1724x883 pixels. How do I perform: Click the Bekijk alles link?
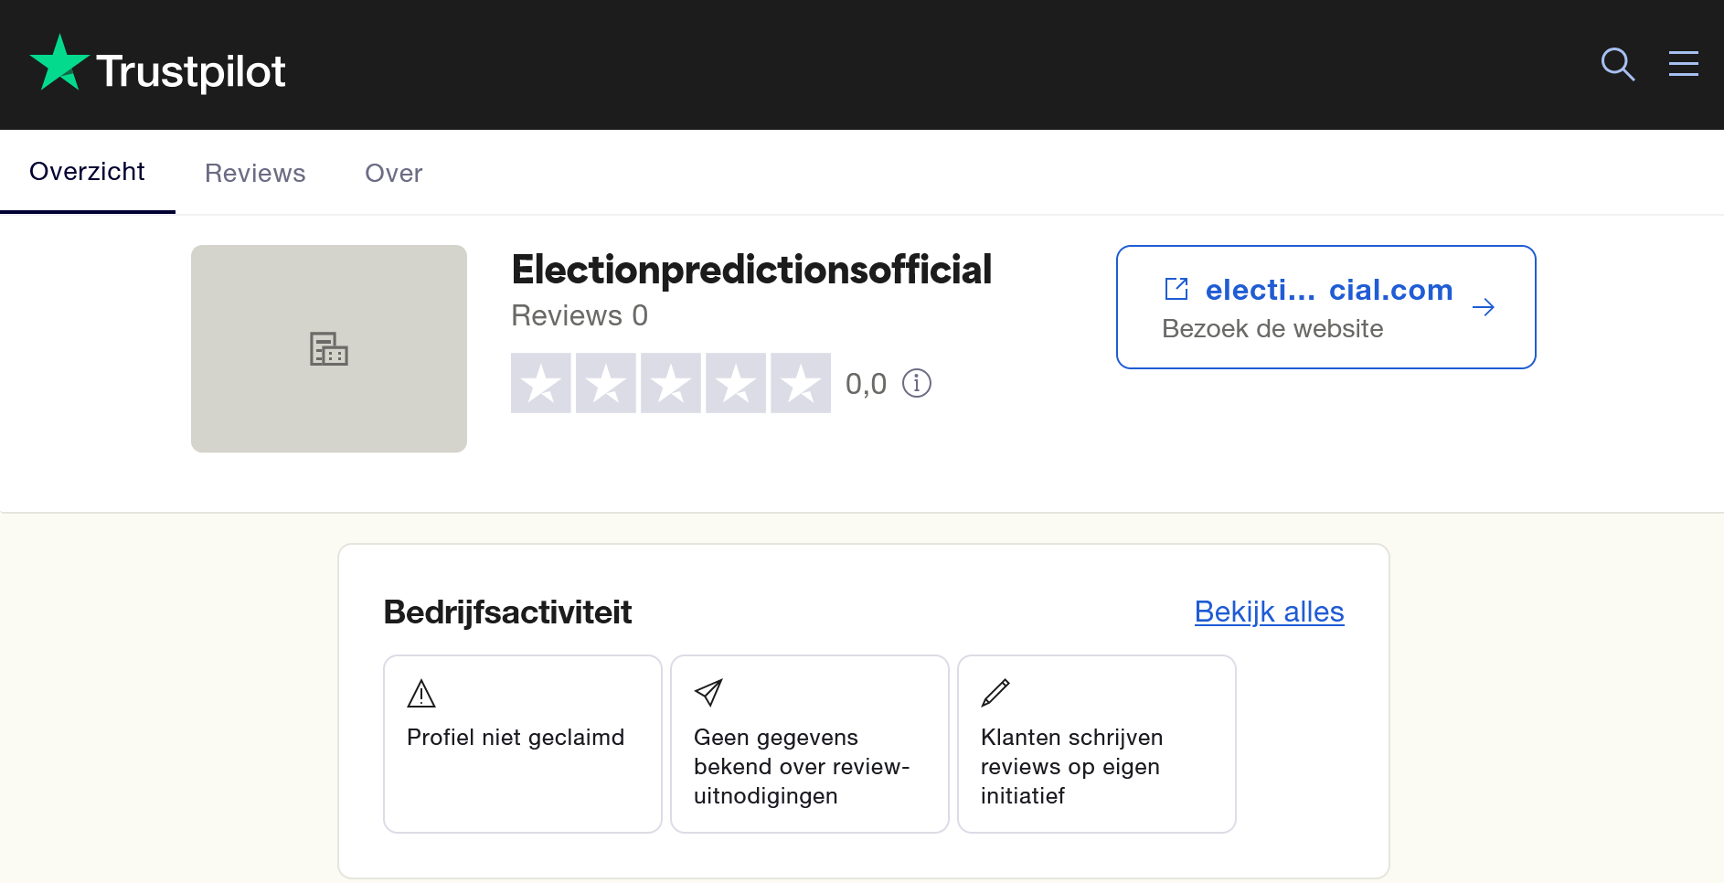coord(1269,612)
